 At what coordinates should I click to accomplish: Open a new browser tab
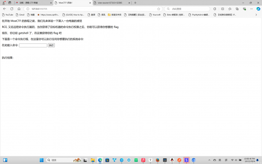point(135,3)
